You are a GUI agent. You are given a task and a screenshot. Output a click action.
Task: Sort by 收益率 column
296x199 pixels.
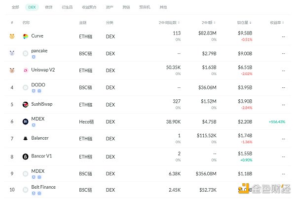(x=277, y=23)
